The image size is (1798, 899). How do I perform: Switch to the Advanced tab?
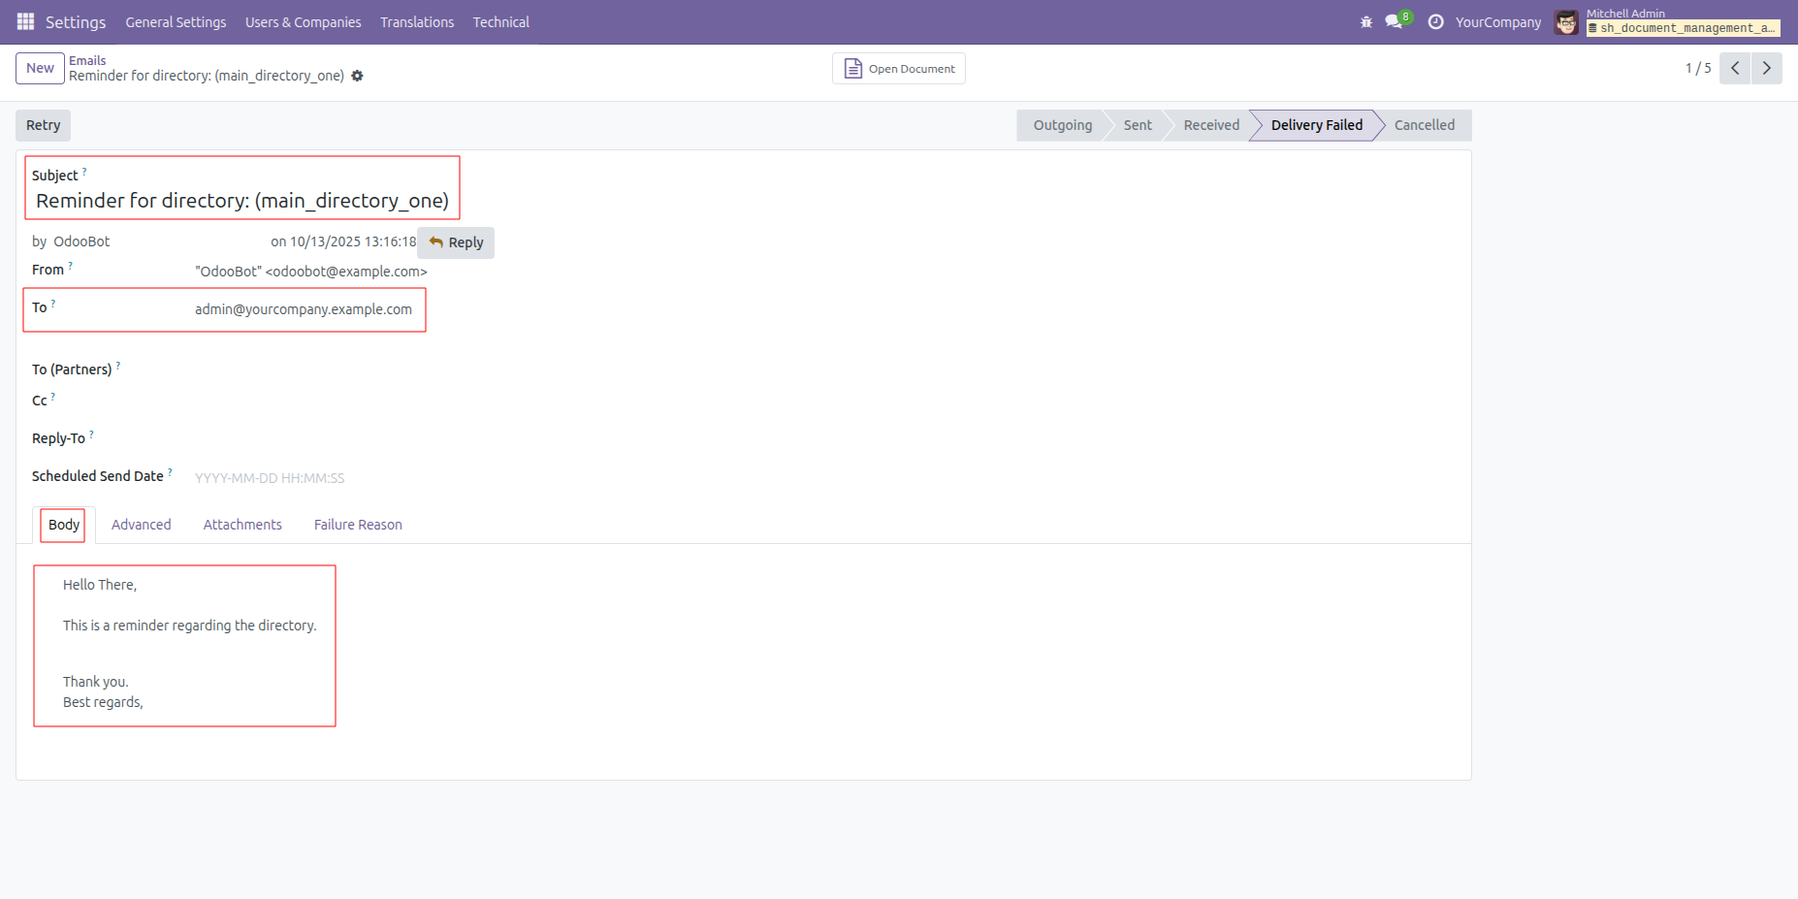coord(142,525)
